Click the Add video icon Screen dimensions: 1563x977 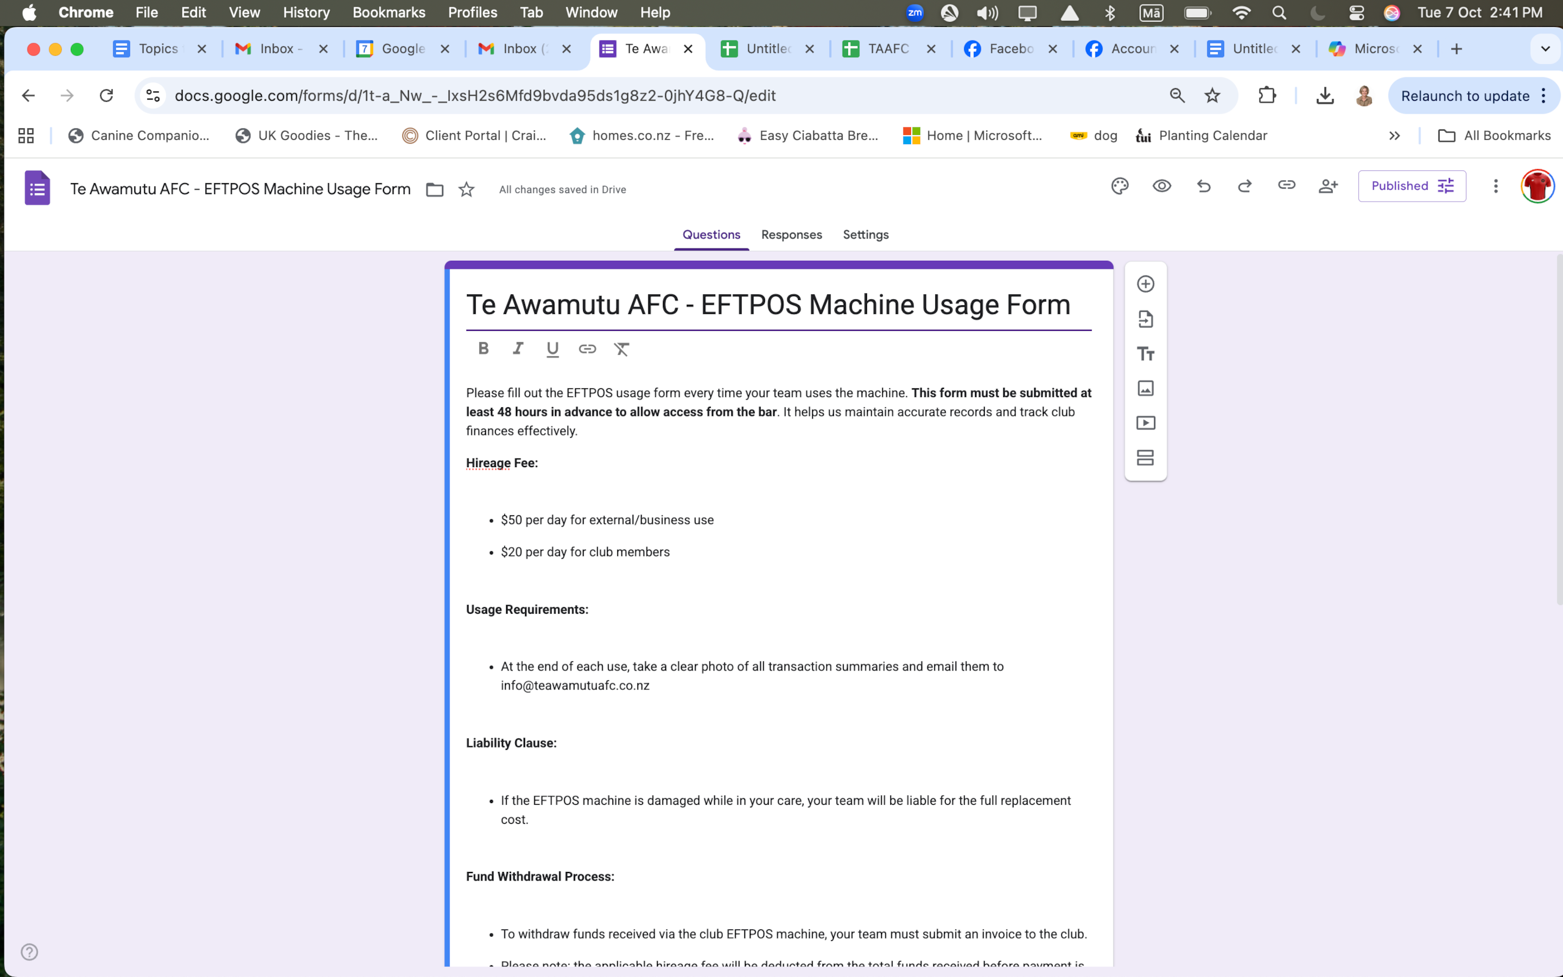[x=1145, y=423]
